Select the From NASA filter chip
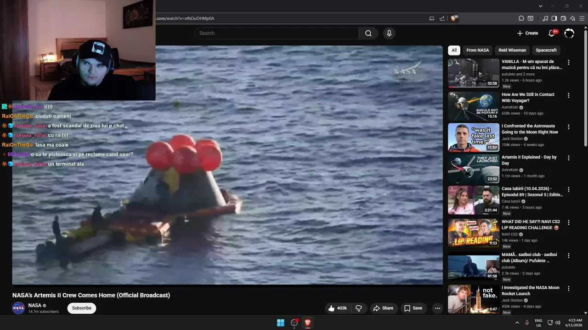Viewport: 588px width, 330px height. (478, 50)
